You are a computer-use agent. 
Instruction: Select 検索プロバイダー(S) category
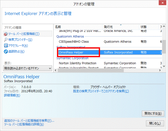click(x=20, y=40)
